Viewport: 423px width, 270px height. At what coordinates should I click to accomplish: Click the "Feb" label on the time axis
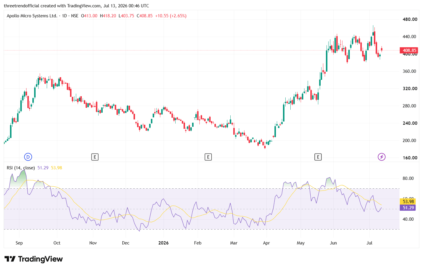click(198, 243)
